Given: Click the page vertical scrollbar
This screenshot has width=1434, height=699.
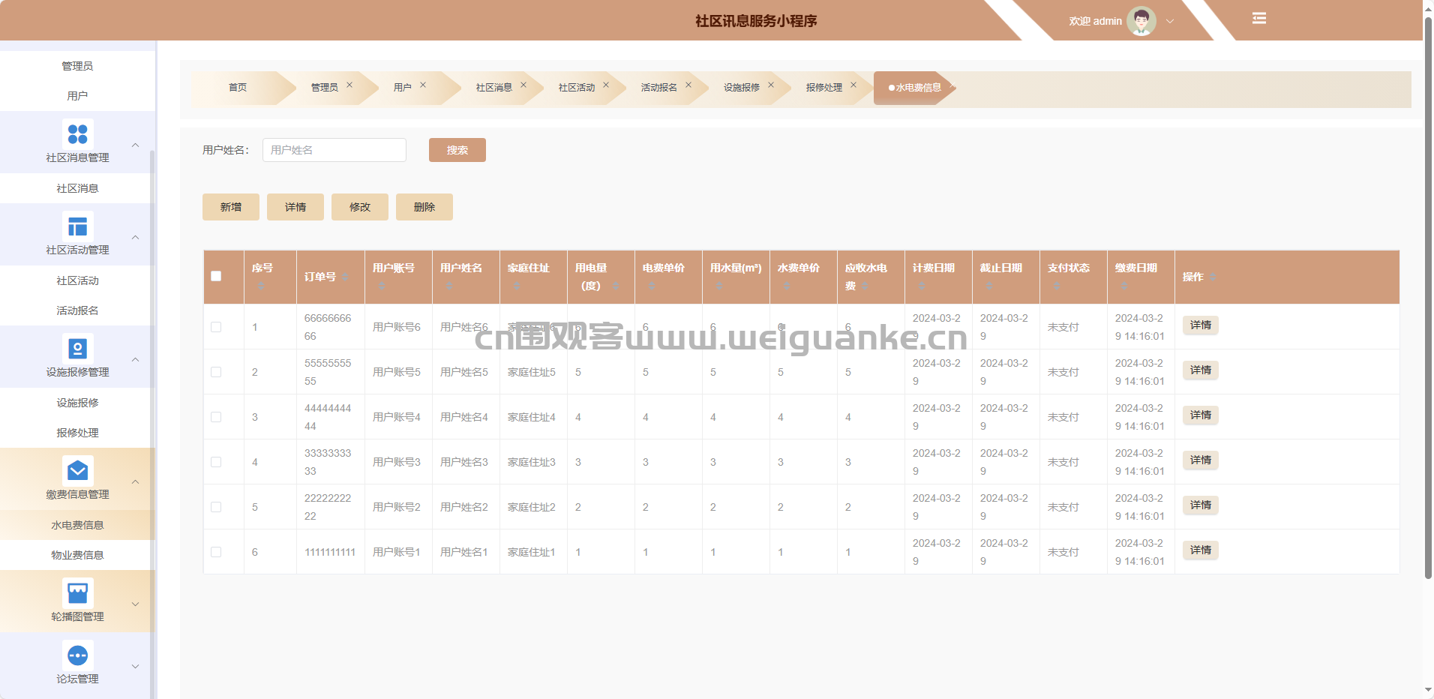Looking at the screenshot, I should click(x=1428, y=300).
